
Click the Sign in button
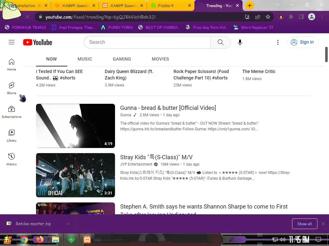(303, 42)
